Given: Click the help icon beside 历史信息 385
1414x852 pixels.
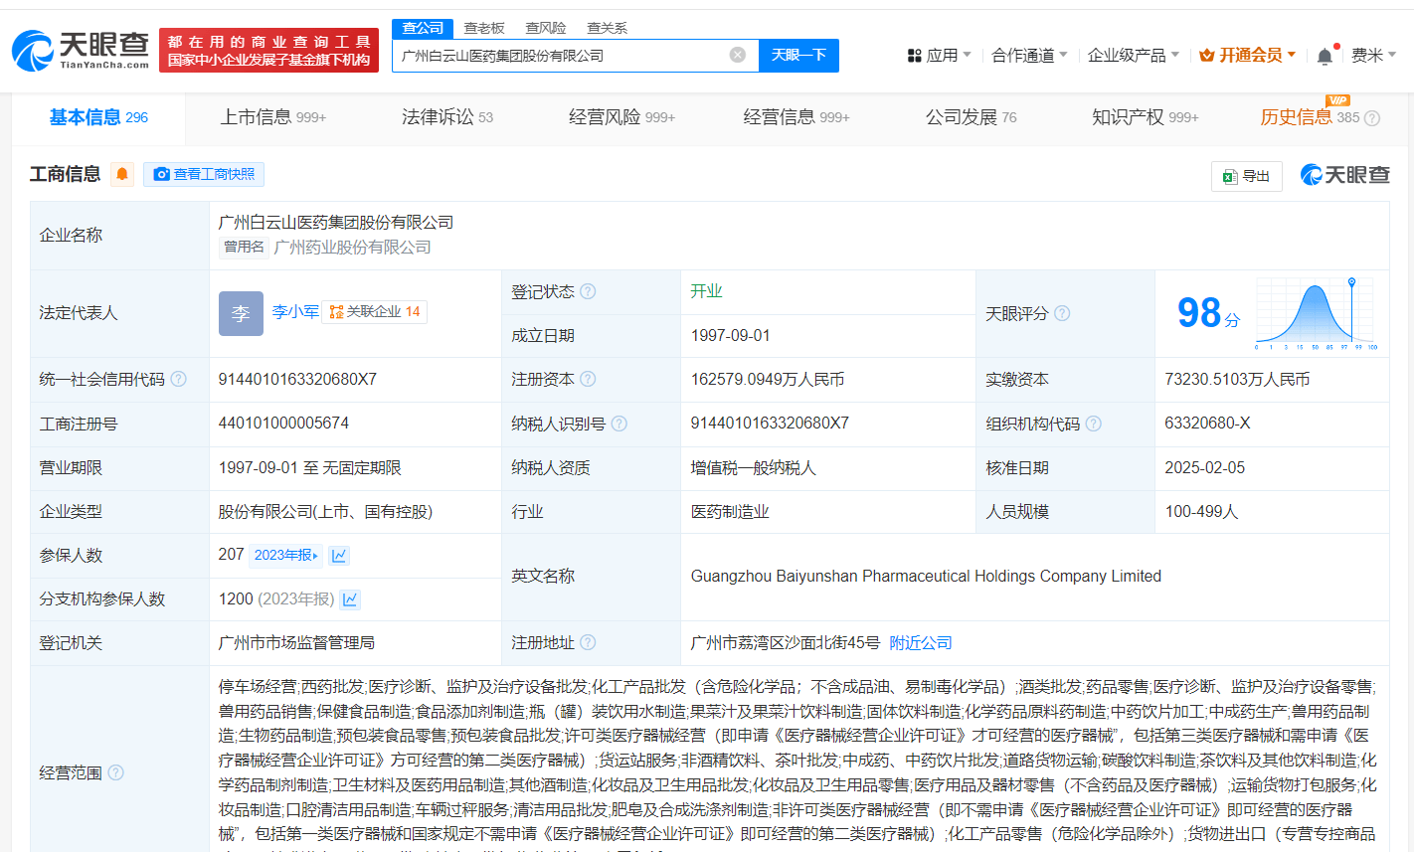Looking at the screenshot, I should [x=1372, y=118].
